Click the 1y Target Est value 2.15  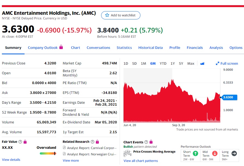click(113, 132)
